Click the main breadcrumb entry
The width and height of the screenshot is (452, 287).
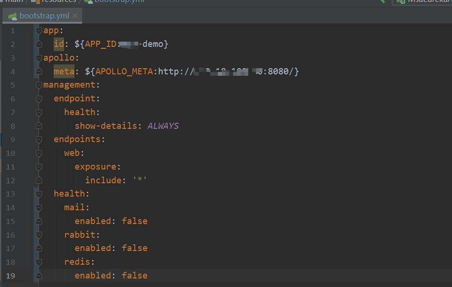(14, 1)
